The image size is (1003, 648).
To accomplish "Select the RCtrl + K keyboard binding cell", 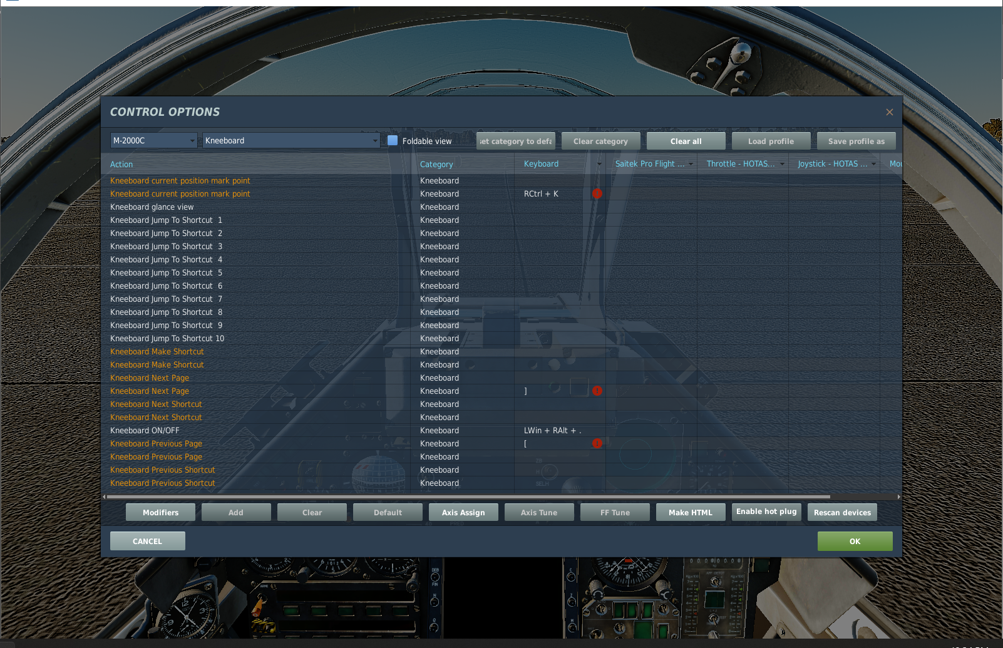I will click(560, 194).
